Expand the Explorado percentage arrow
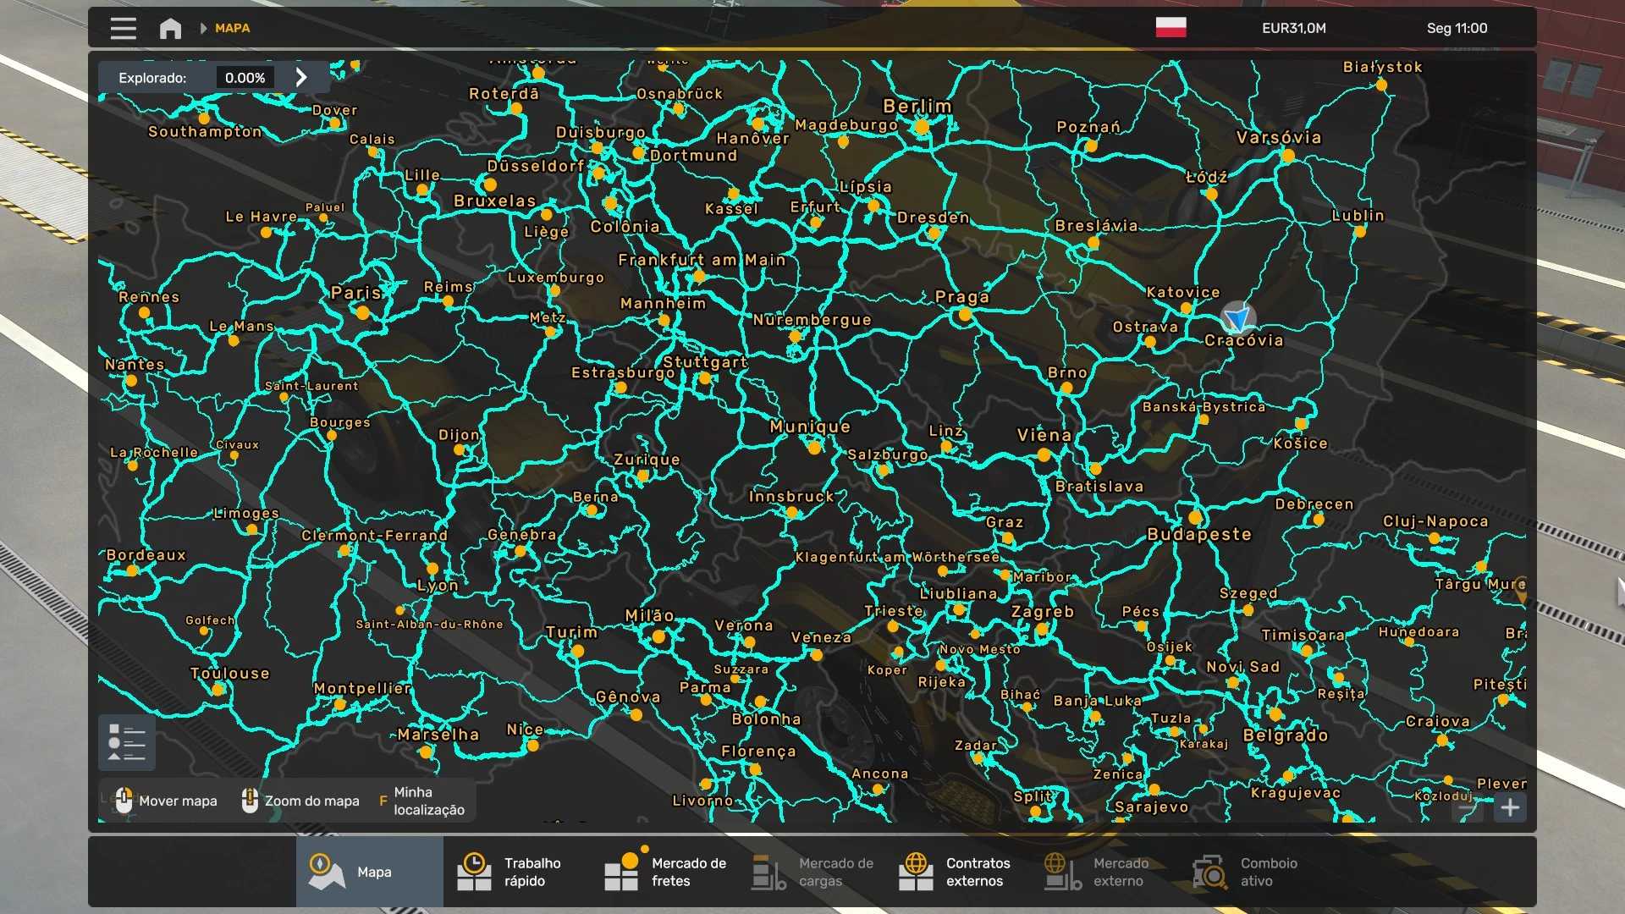Viewport: 1625px width, 914px height. click(301, 77)
